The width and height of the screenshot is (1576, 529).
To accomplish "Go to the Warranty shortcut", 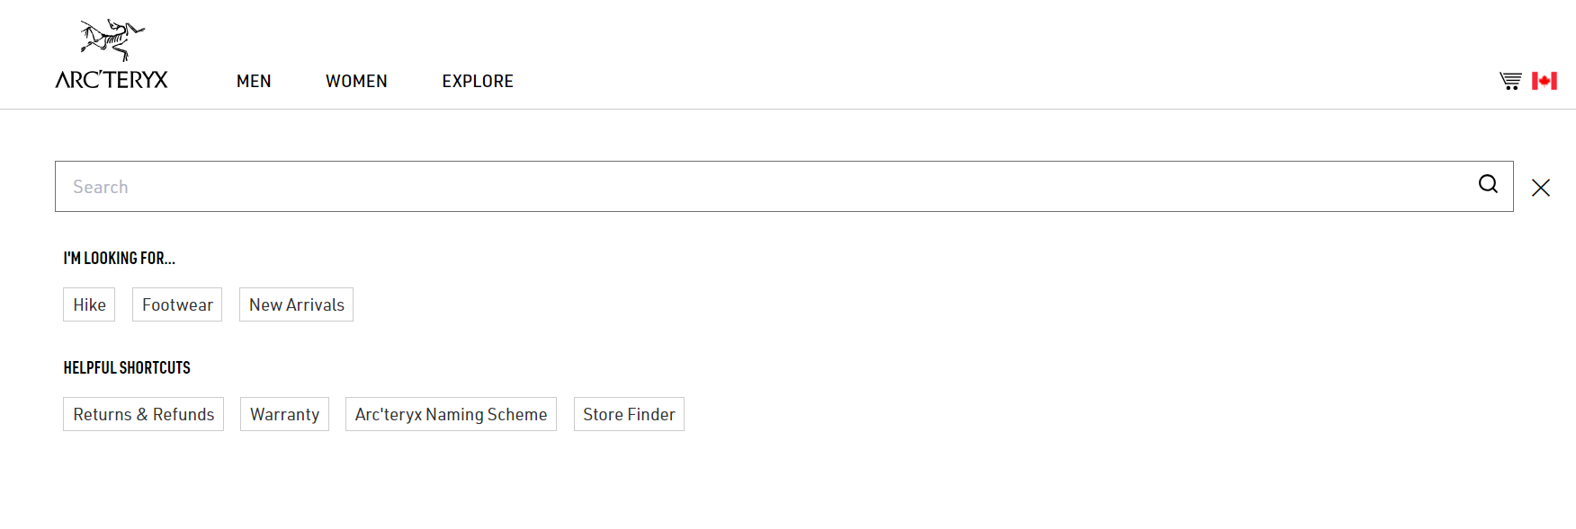I will pos(284,414).
